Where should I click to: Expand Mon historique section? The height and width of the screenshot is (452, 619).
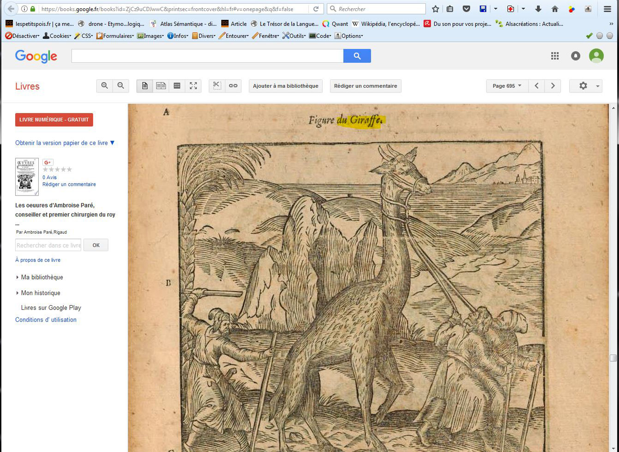click(40, 293)
